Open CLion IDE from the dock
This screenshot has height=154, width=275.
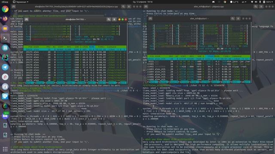5,57
